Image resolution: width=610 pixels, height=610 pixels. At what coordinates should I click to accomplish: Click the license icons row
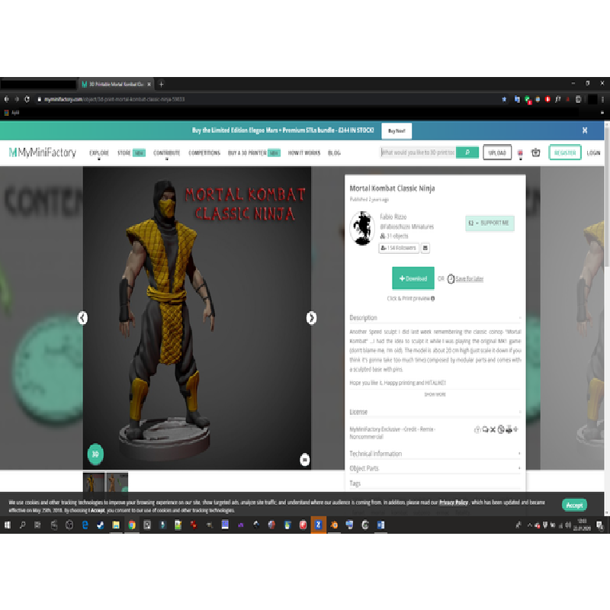pos(496,429)
